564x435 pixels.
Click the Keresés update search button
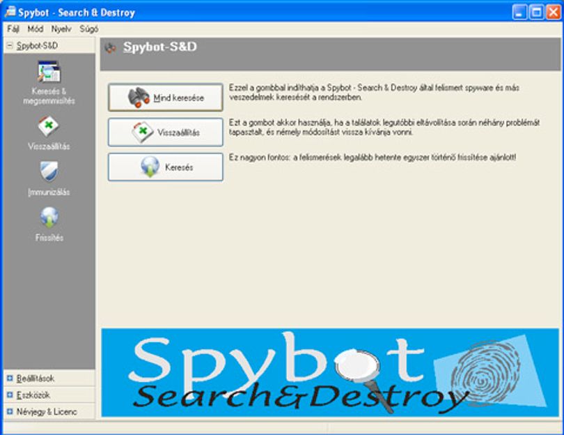tap(166, 167)
